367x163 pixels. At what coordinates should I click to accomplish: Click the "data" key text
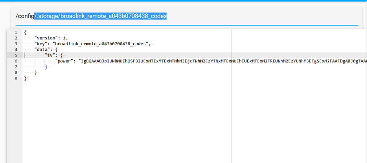pyautogui.click(x=43, y=49)
